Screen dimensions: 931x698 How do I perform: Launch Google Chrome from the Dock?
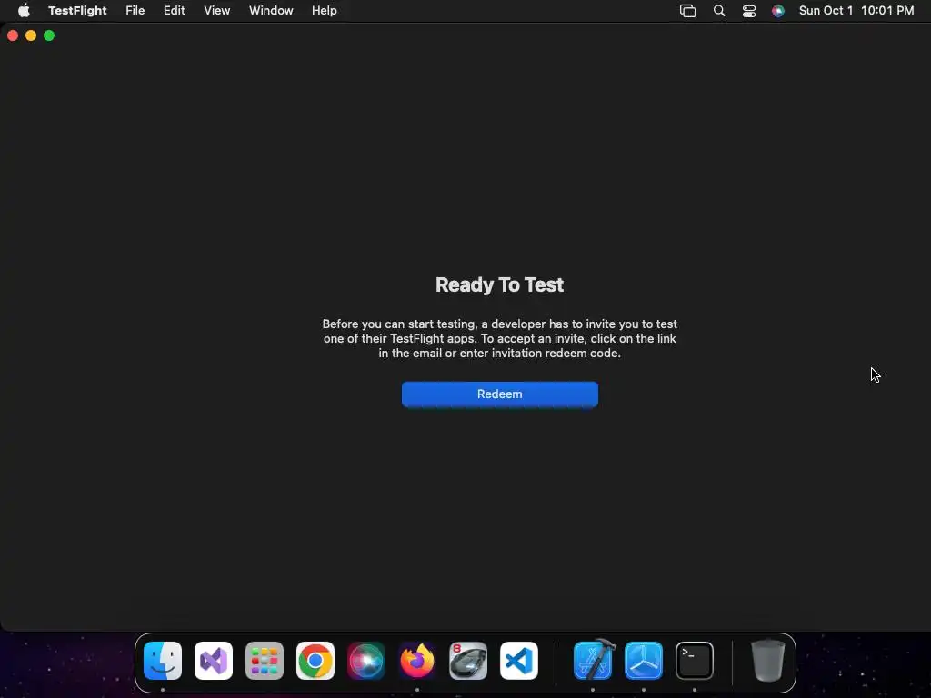tap(315, 661)
